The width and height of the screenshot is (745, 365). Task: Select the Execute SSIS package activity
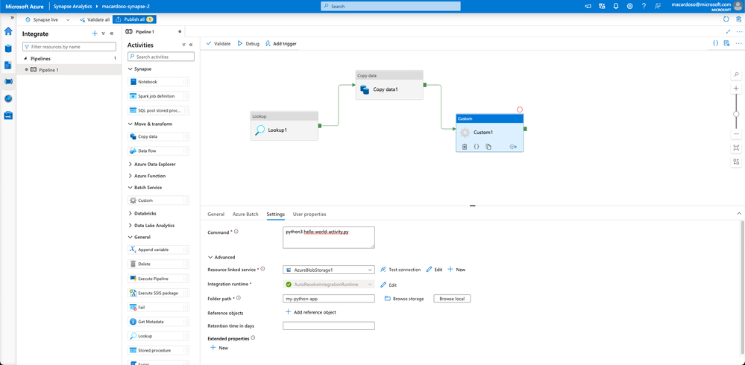[x=159, y=293]
